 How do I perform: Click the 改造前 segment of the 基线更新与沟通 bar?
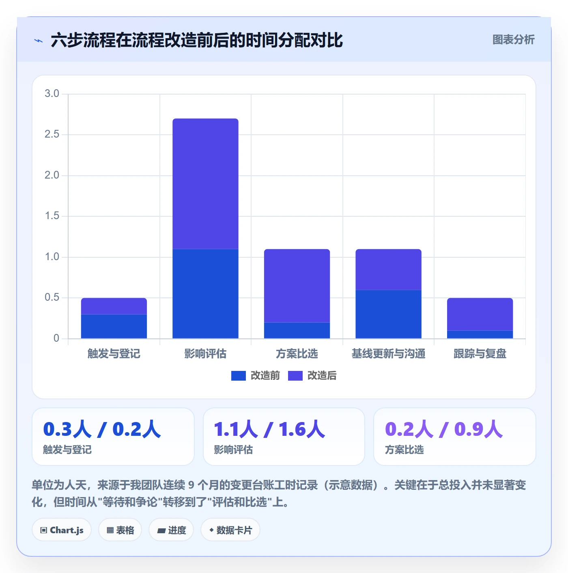[389, 314]
